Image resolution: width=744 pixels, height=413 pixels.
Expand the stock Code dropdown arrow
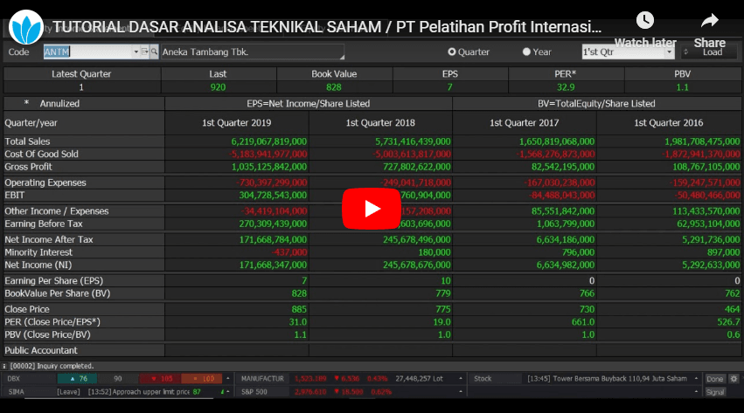click(x=136, y=52)
